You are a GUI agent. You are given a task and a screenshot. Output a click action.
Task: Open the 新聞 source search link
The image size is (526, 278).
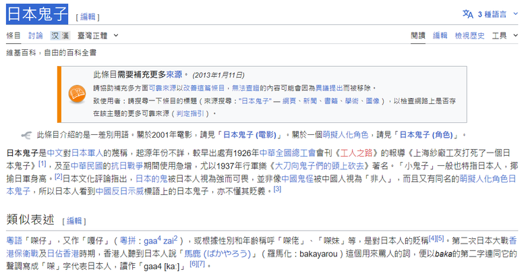(310, 101)
